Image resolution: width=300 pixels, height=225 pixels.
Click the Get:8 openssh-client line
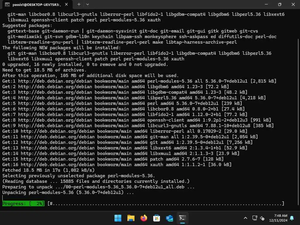click(x=137, y=120)
